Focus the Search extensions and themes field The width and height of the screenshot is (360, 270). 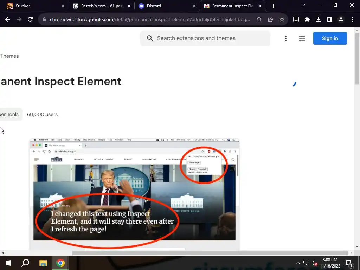pyautogui.click(x=205, y=38)
